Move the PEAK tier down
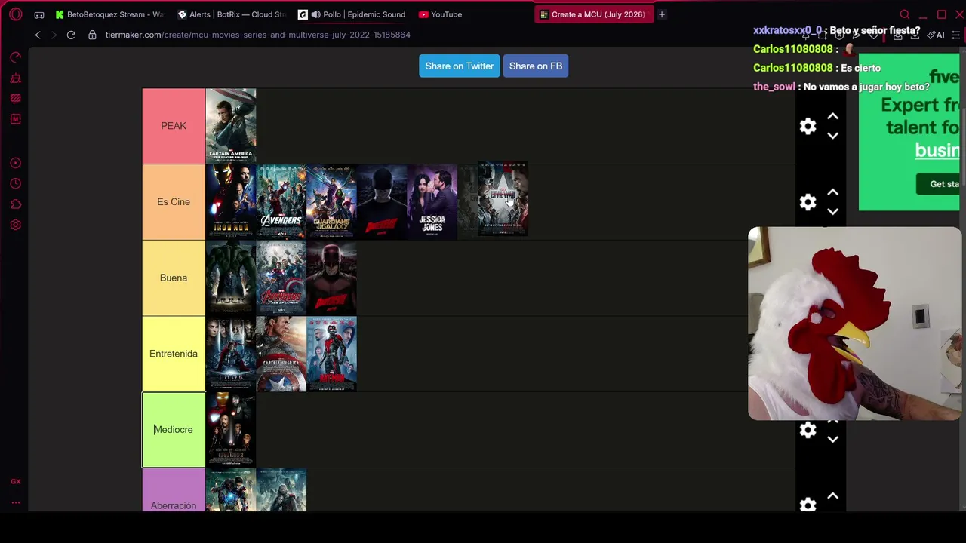 coord(832,136)
